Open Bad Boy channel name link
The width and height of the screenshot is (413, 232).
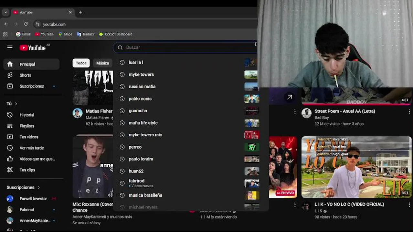coord(322,118)
